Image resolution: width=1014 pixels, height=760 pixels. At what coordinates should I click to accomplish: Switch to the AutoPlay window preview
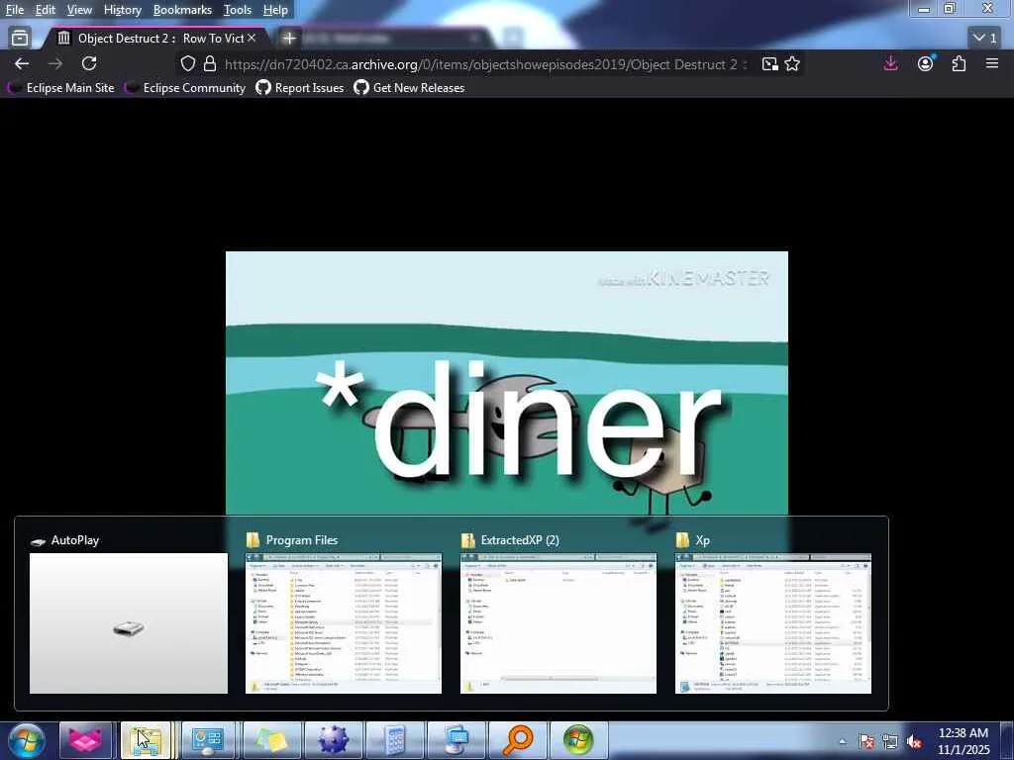[x=129, y=614]
